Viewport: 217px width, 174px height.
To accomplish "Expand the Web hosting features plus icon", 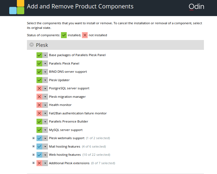I will [33, 155].
